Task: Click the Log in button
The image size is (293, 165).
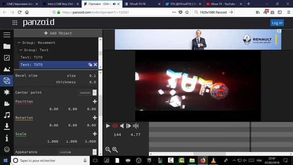Action: (277, 23)
